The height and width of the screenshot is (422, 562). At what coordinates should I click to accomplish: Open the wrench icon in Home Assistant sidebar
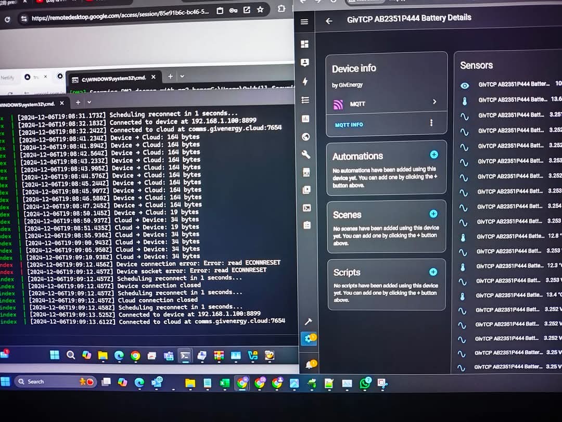[x=306, y=155]
